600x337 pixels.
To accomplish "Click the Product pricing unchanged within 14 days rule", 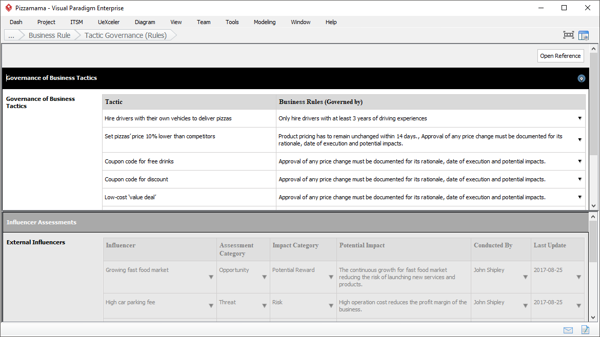I will click(x=349, y=136).
